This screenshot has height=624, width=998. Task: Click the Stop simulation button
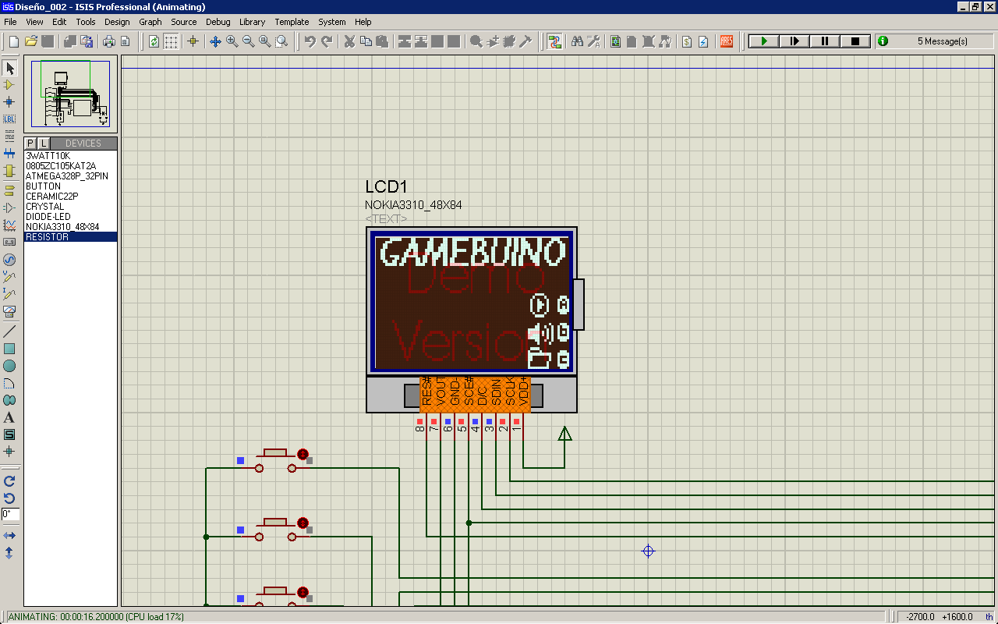pos(855,41)
